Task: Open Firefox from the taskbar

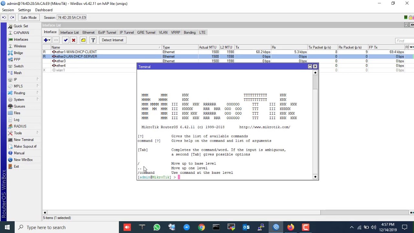Action: click(x=291, y=227)
